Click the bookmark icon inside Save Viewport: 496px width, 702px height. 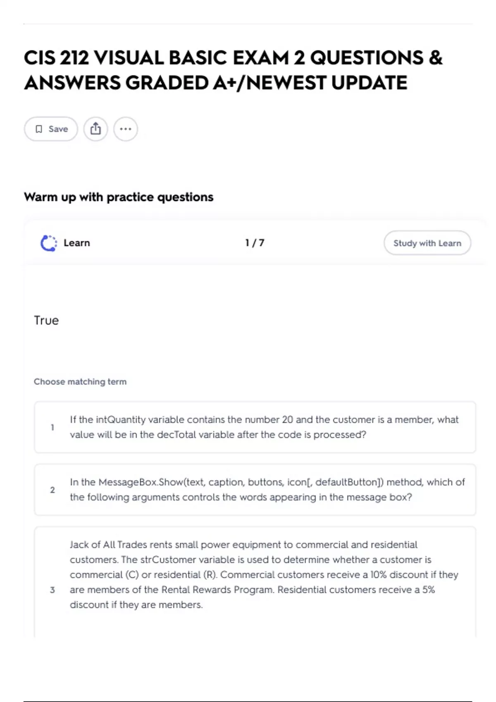point(39,129)
